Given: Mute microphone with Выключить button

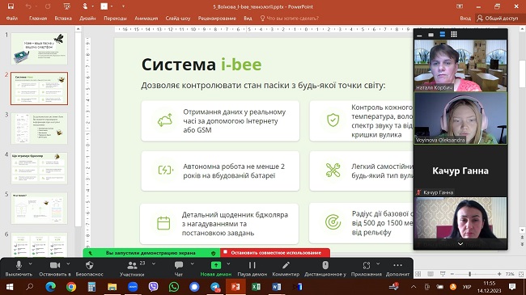Looking at the screenshot, I should 19,269.
